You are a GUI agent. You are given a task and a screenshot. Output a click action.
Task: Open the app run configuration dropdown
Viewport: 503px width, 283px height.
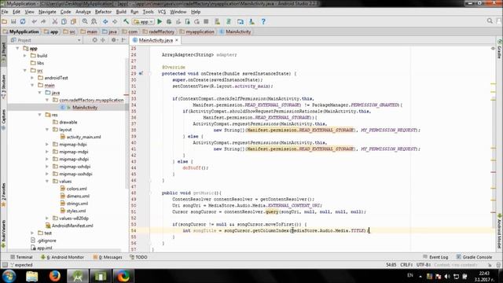pos(143,21)
